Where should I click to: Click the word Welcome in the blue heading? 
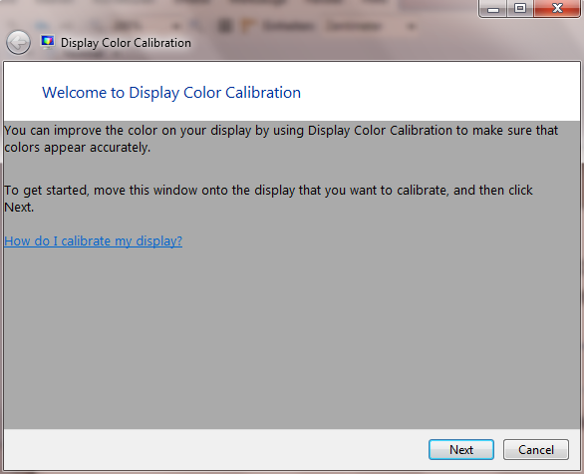tap(74, 93)
